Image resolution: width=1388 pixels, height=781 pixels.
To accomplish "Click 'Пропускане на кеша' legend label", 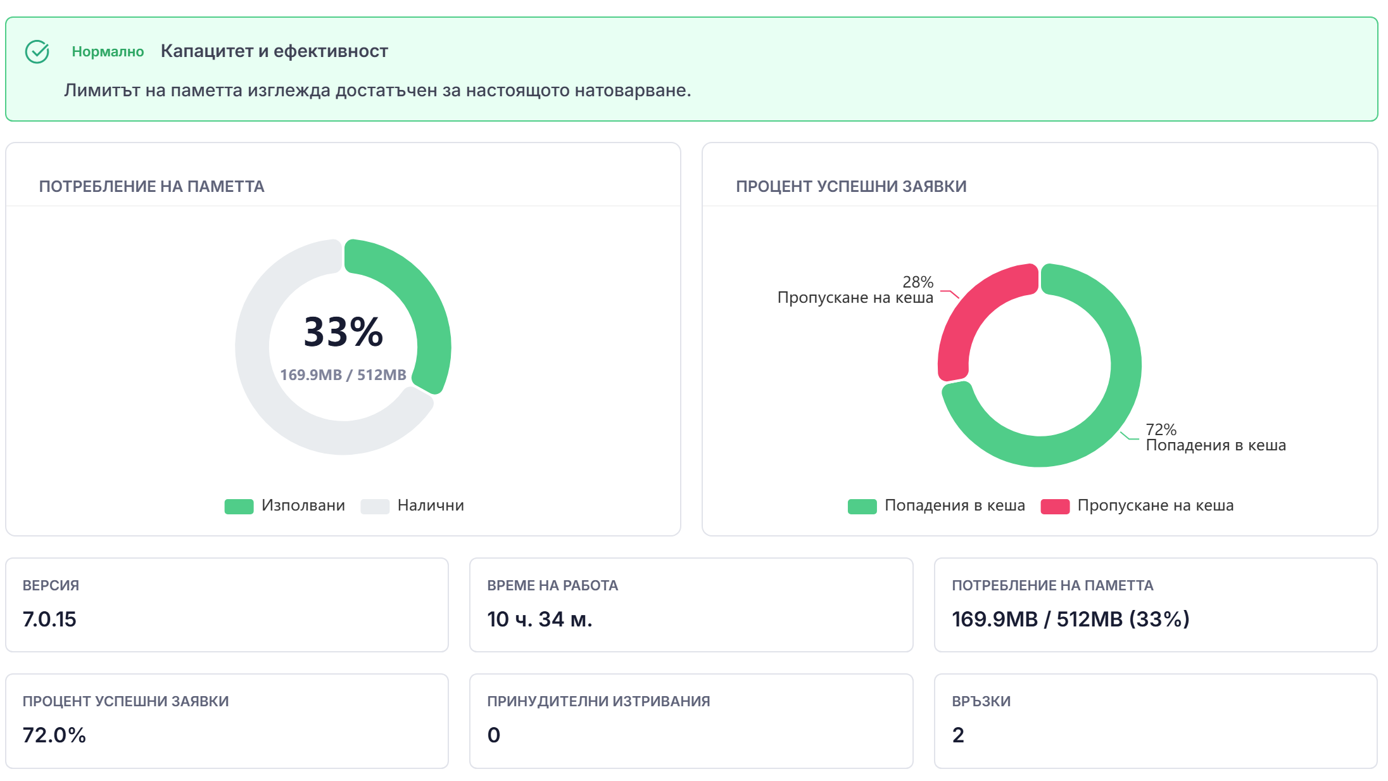I will pos(1156,505).
